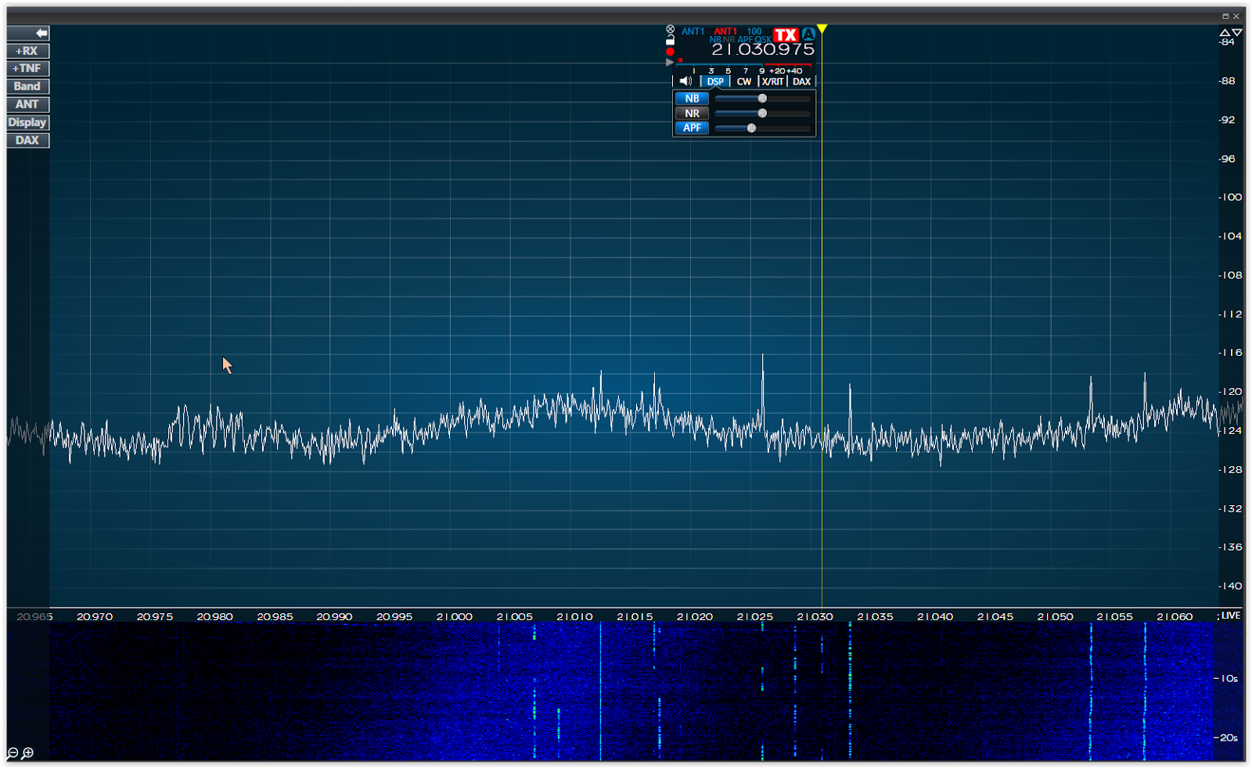This screenshot has width=1252, height=768.
Task: Disable the NB noise blanker toggle
Action: [692, 99]
